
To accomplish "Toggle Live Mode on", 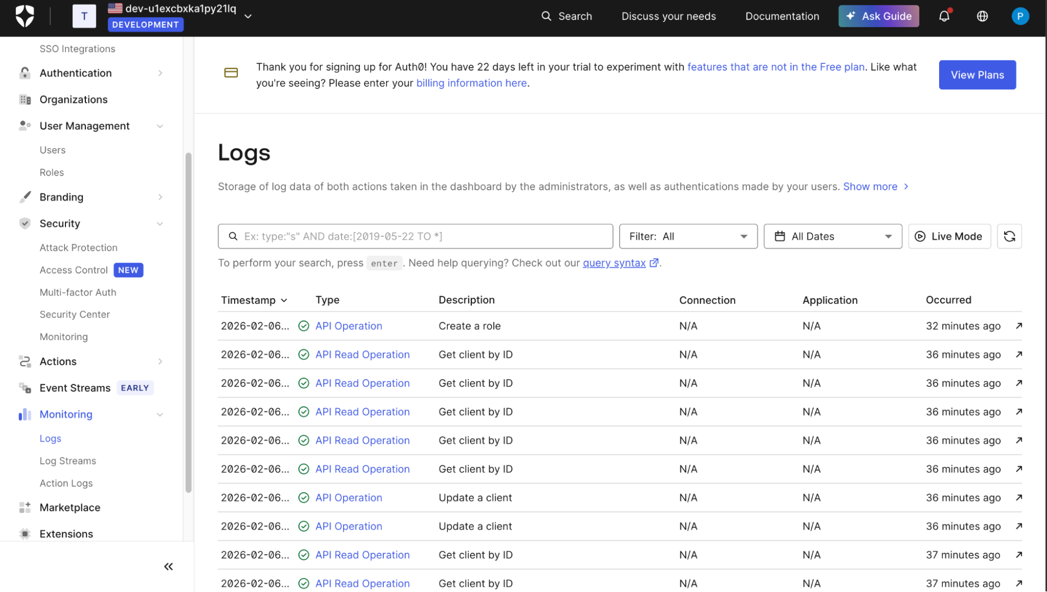I will [949, 236].
